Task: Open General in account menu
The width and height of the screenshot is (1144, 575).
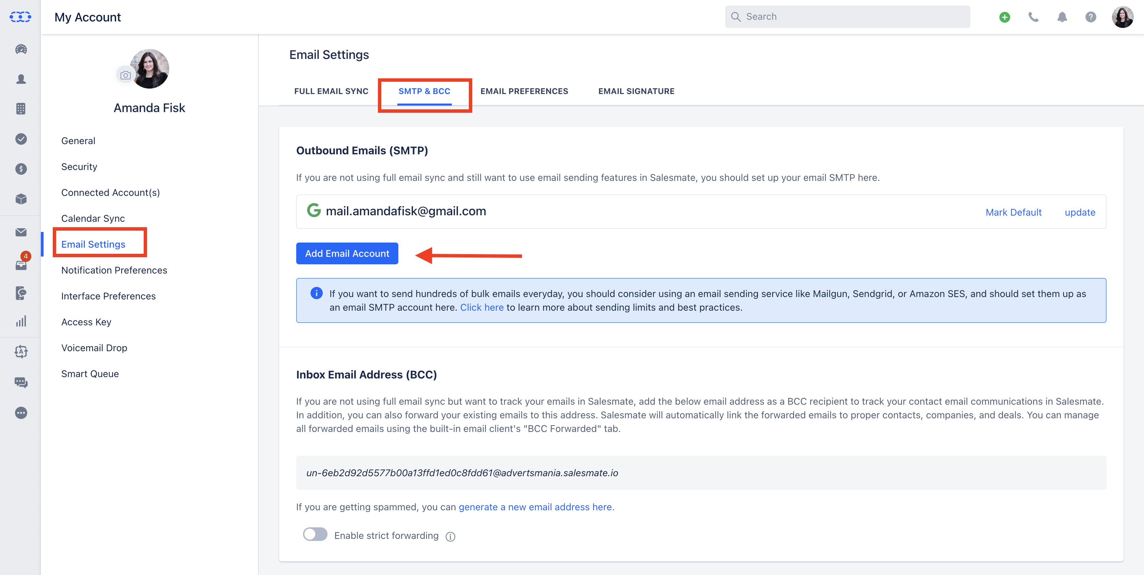Action: pos(78,141)
